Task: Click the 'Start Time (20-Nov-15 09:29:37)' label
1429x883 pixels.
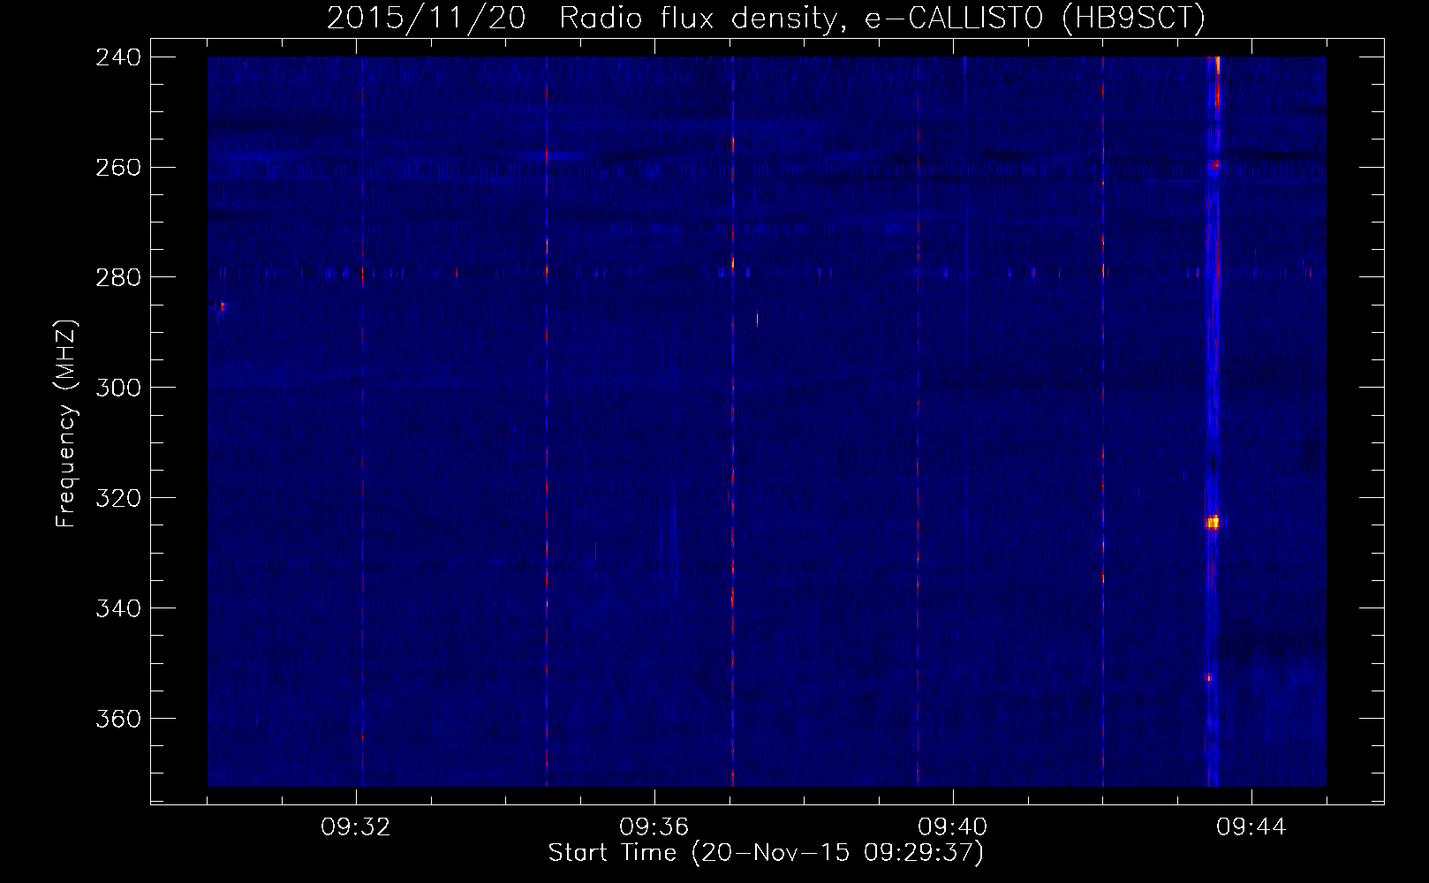Action: 766,853
